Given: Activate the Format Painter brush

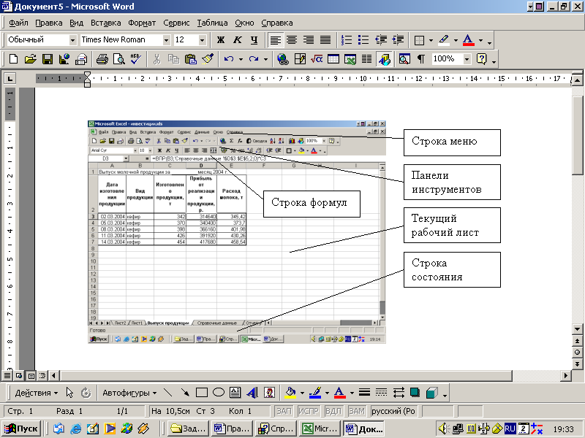Looking at the screenshot, I should (x=208, y=59).
